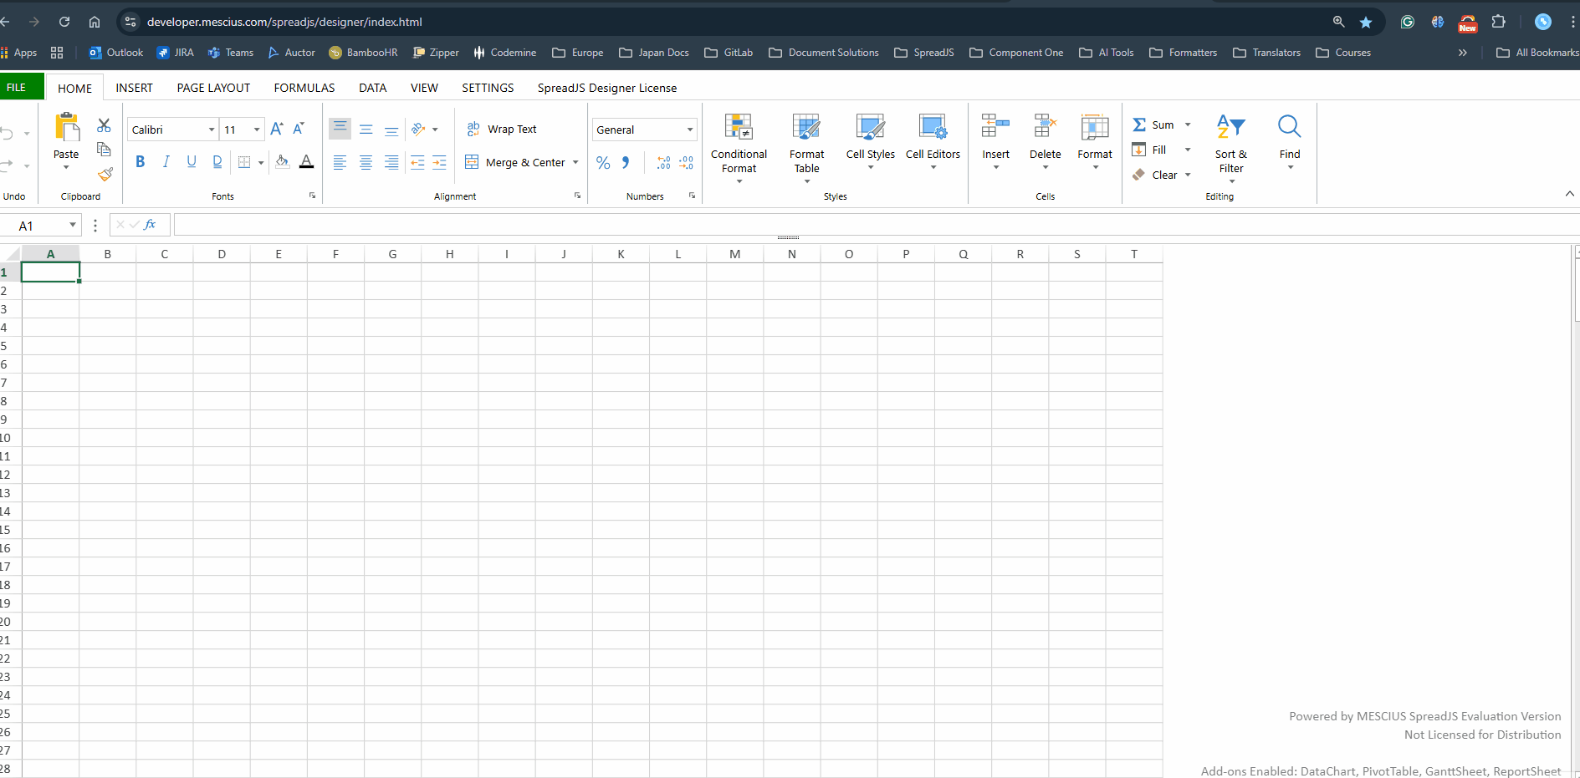The image size is (1580, 778).
Task: Switch to the FORMULAS tab
Action: pyautogui.click(x=304, y=88)
